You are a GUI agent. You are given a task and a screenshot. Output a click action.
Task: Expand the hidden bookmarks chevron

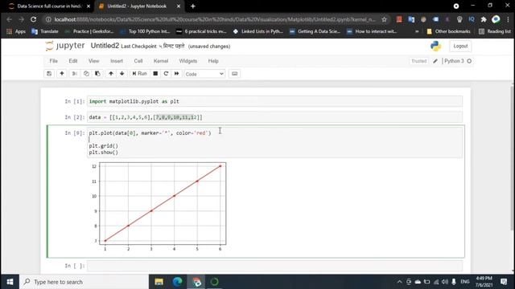pos(417,31)
